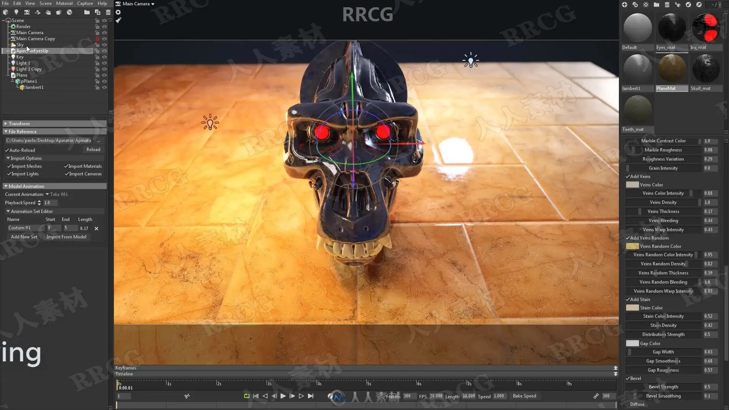Hide the Sky object using its eye icon

[x=104, y=45]
